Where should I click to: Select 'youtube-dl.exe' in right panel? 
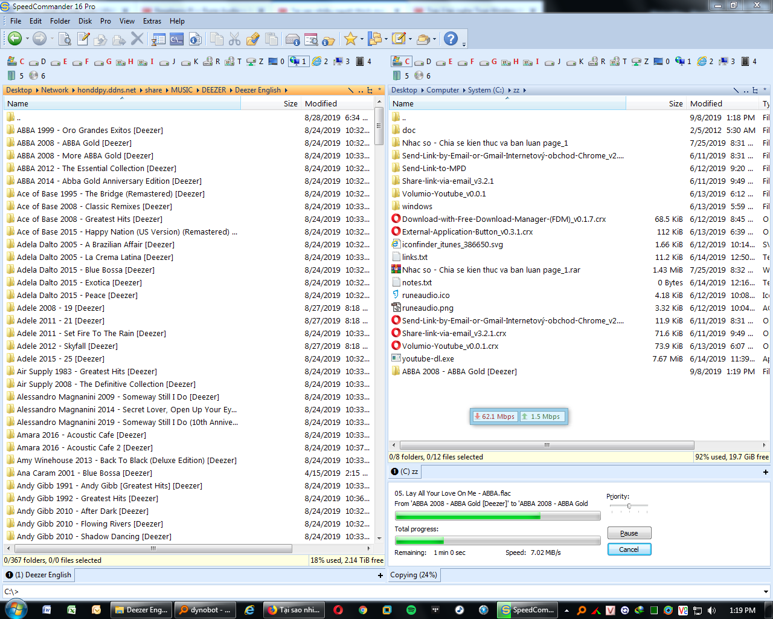pyautogui.click(x=428, y=359)
